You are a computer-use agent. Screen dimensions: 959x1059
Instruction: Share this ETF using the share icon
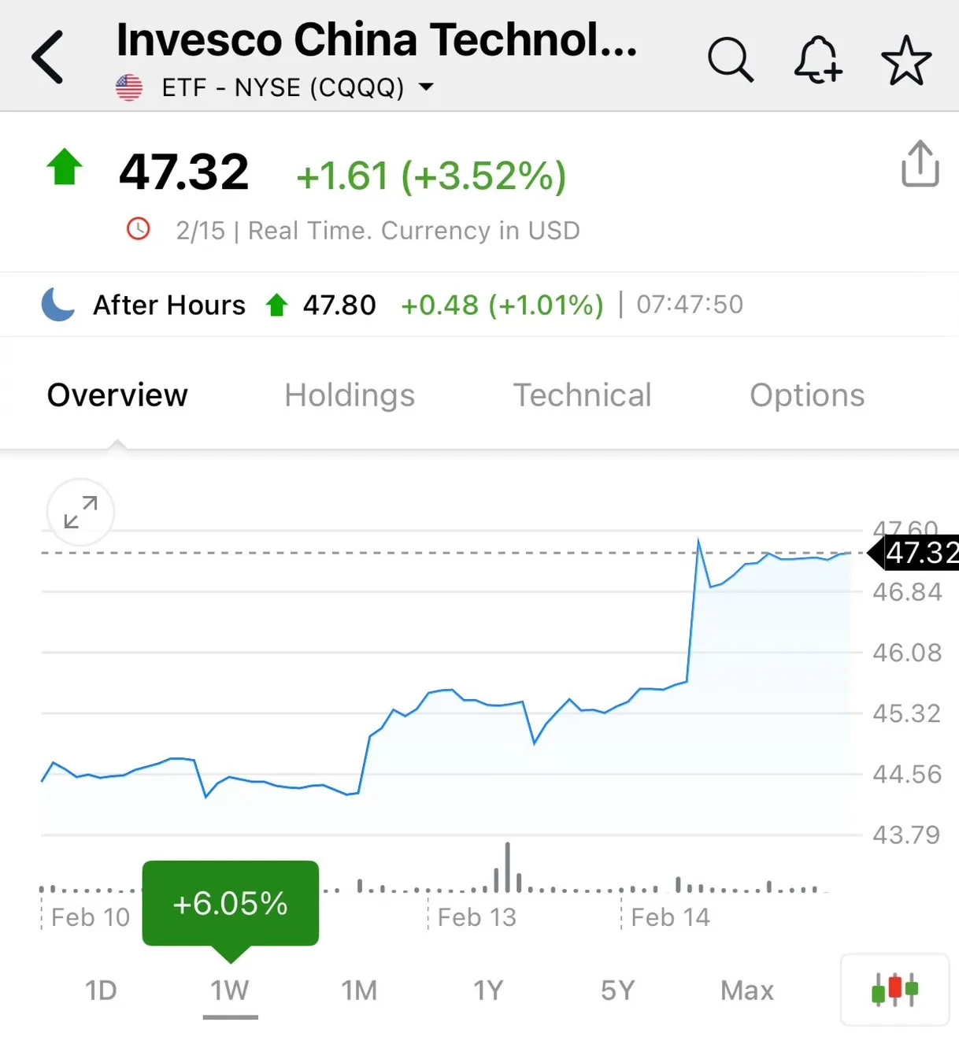pyautogui.click(x=920, y=164)
